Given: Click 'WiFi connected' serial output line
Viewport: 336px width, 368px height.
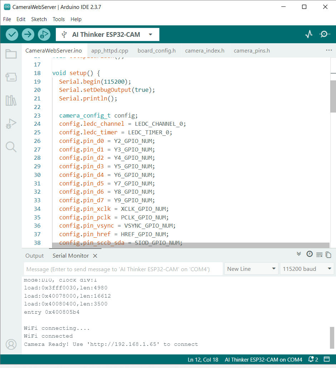Looking at the screenshot, I should 48,336.
